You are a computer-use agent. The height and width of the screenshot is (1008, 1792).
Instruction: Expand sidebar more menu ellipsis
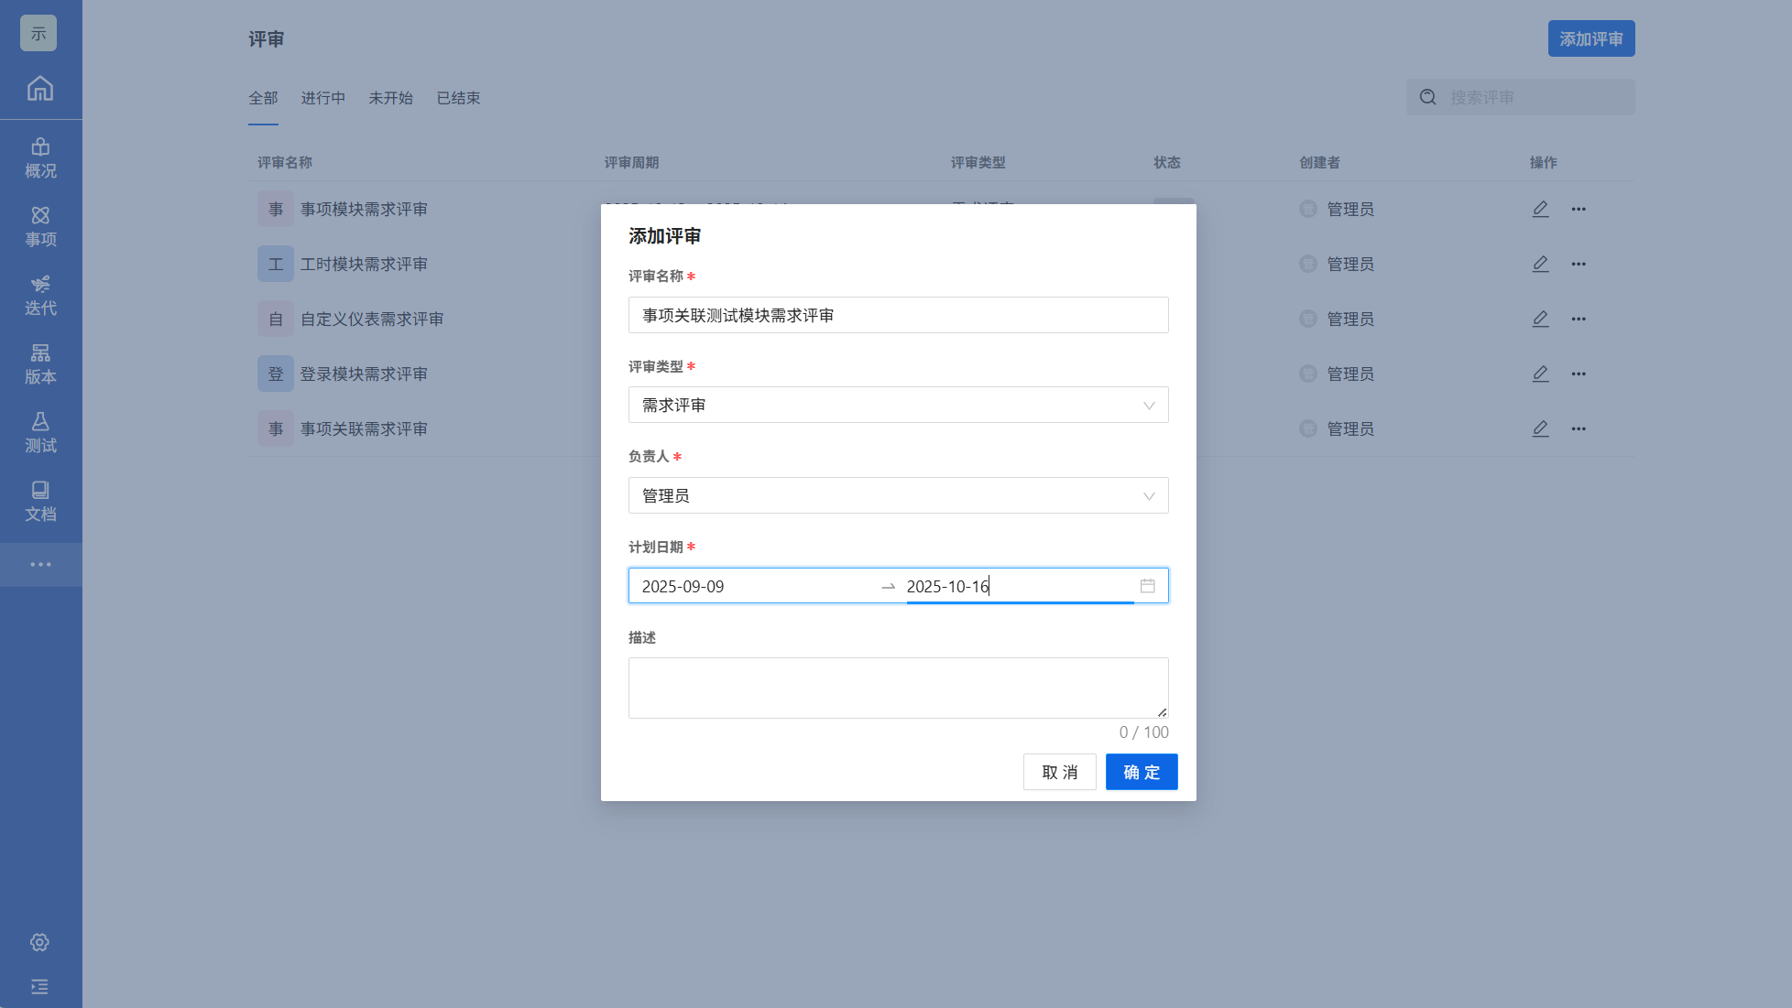coord(40,565)
